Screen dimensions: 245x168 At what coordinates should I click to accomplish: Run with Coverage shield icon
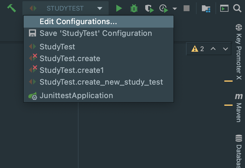(x=149, y=9)
